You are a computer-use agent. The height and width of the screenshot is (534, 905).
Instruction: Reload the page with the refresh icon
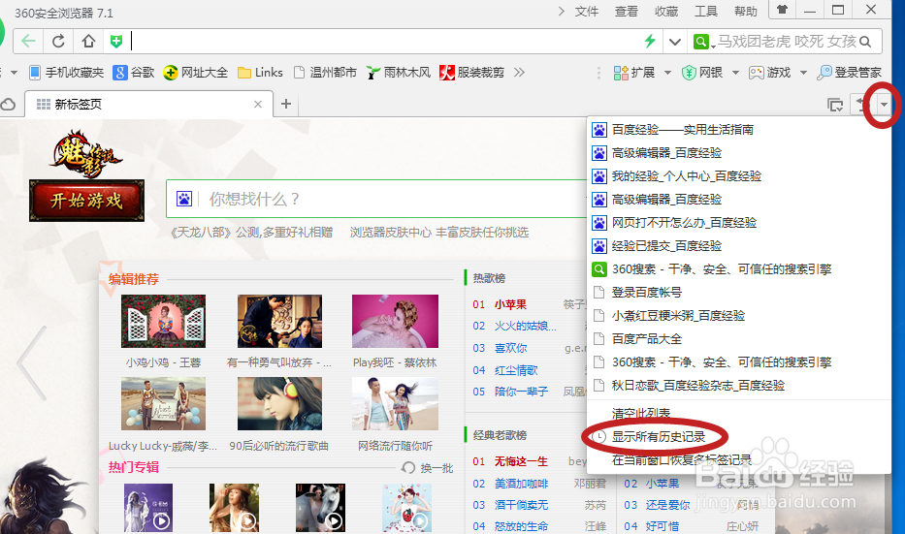pyautogui.click(x=58, y=42)
